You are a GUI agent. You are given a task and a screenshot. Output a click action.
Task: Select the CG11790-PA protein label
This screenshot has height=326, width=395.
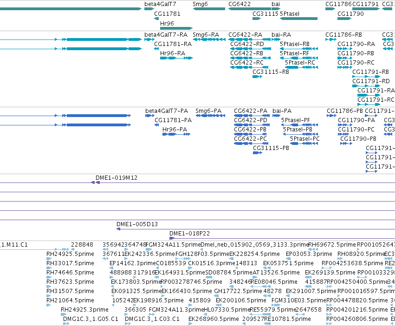click(x=356, y=121)
